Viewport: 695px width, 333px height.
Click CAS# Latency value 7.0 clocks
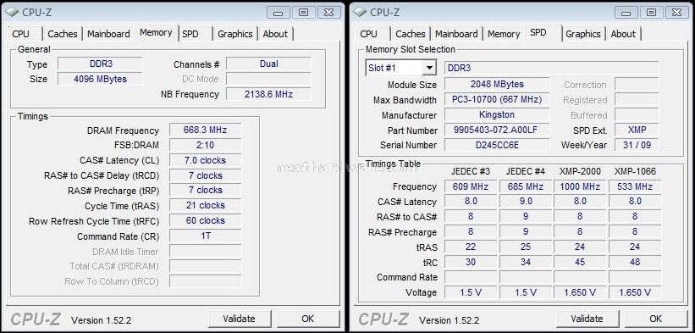tap(205, 160)
